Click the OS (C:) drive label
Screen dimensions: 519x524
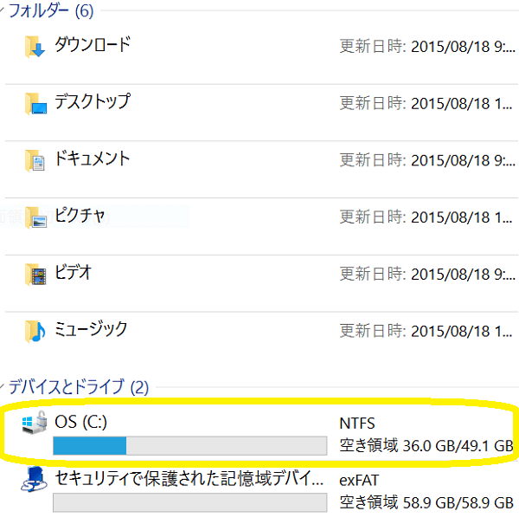point(80,422)
